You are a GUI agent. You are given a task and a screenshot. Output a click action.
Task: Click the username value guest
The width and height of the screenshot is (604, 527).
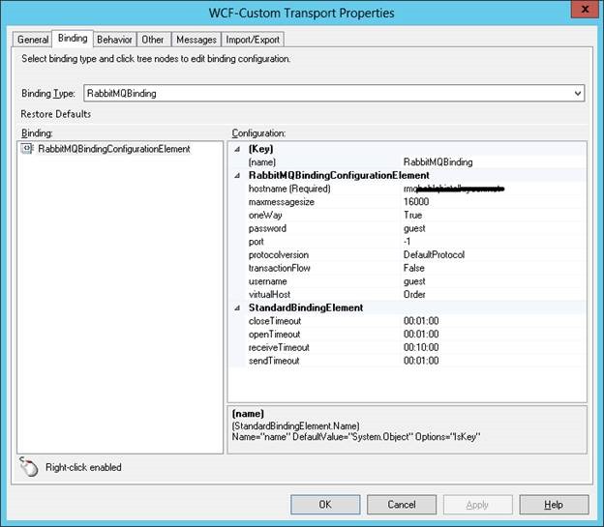[x=414, y=281]
